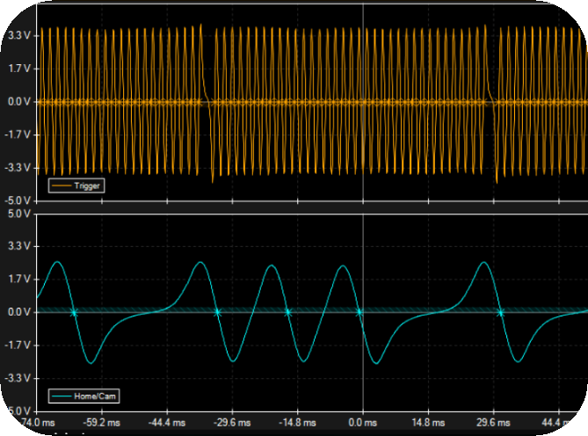Click the 3.3 V label on Trigger axis
The image size is (588, 436).
coord(18,35)
